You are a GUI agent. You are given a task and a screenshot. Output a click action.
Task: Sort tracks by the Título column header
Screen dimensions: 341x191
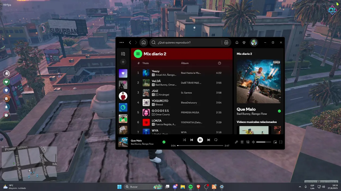point(146,63)
